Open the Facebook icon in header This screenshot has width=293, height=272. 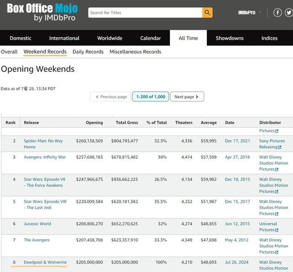pyautogui.click(x=277, y=13)
